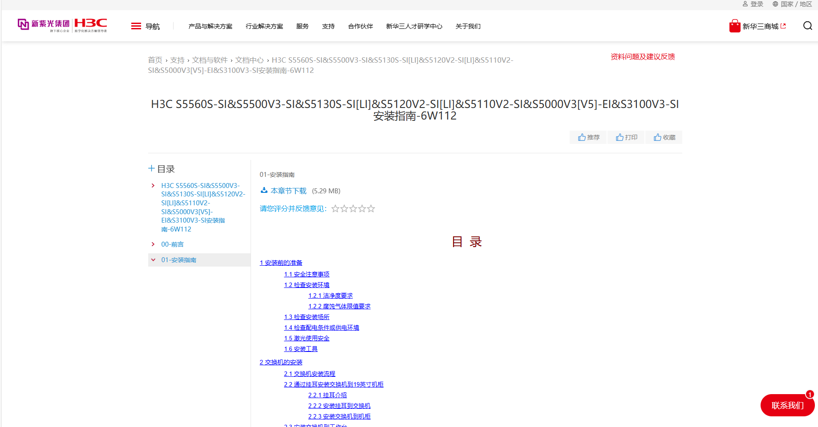Click the 国家 / 地区 text
This screenshot has height=427, width=818.
coord(796,4)
